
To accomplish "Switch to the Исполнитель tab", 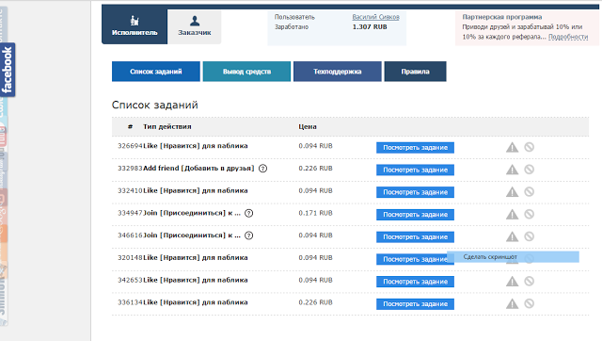I will tap(135, 26).
